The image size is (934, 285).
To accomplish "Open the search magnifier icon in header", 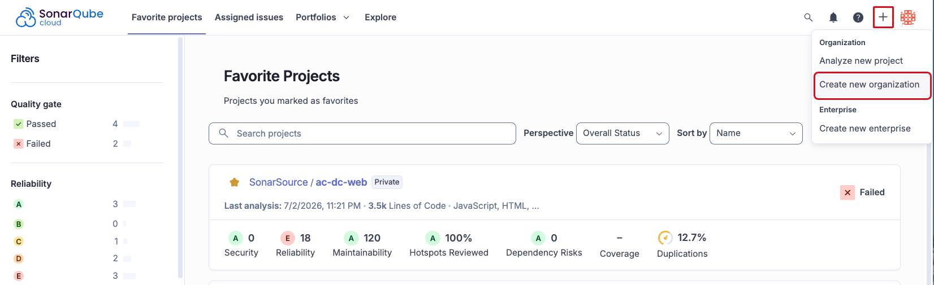I will click(808, 17).
